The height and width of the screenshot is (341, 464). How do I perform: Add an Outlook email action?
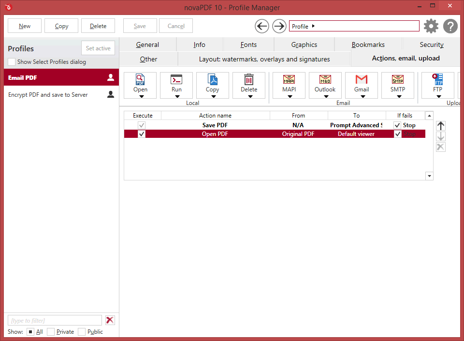coord(325,85)
